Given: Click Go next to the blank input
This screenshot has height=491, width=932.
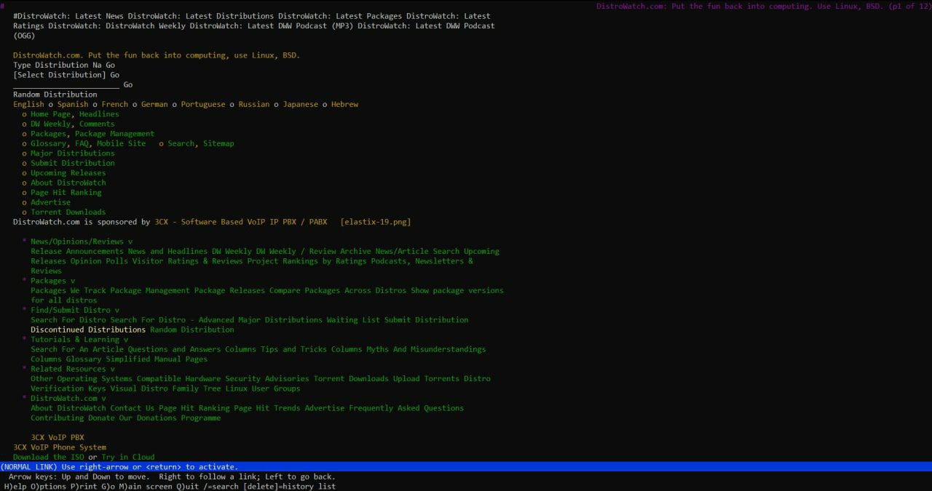Looking at the screenshot, I should (128, 84).
